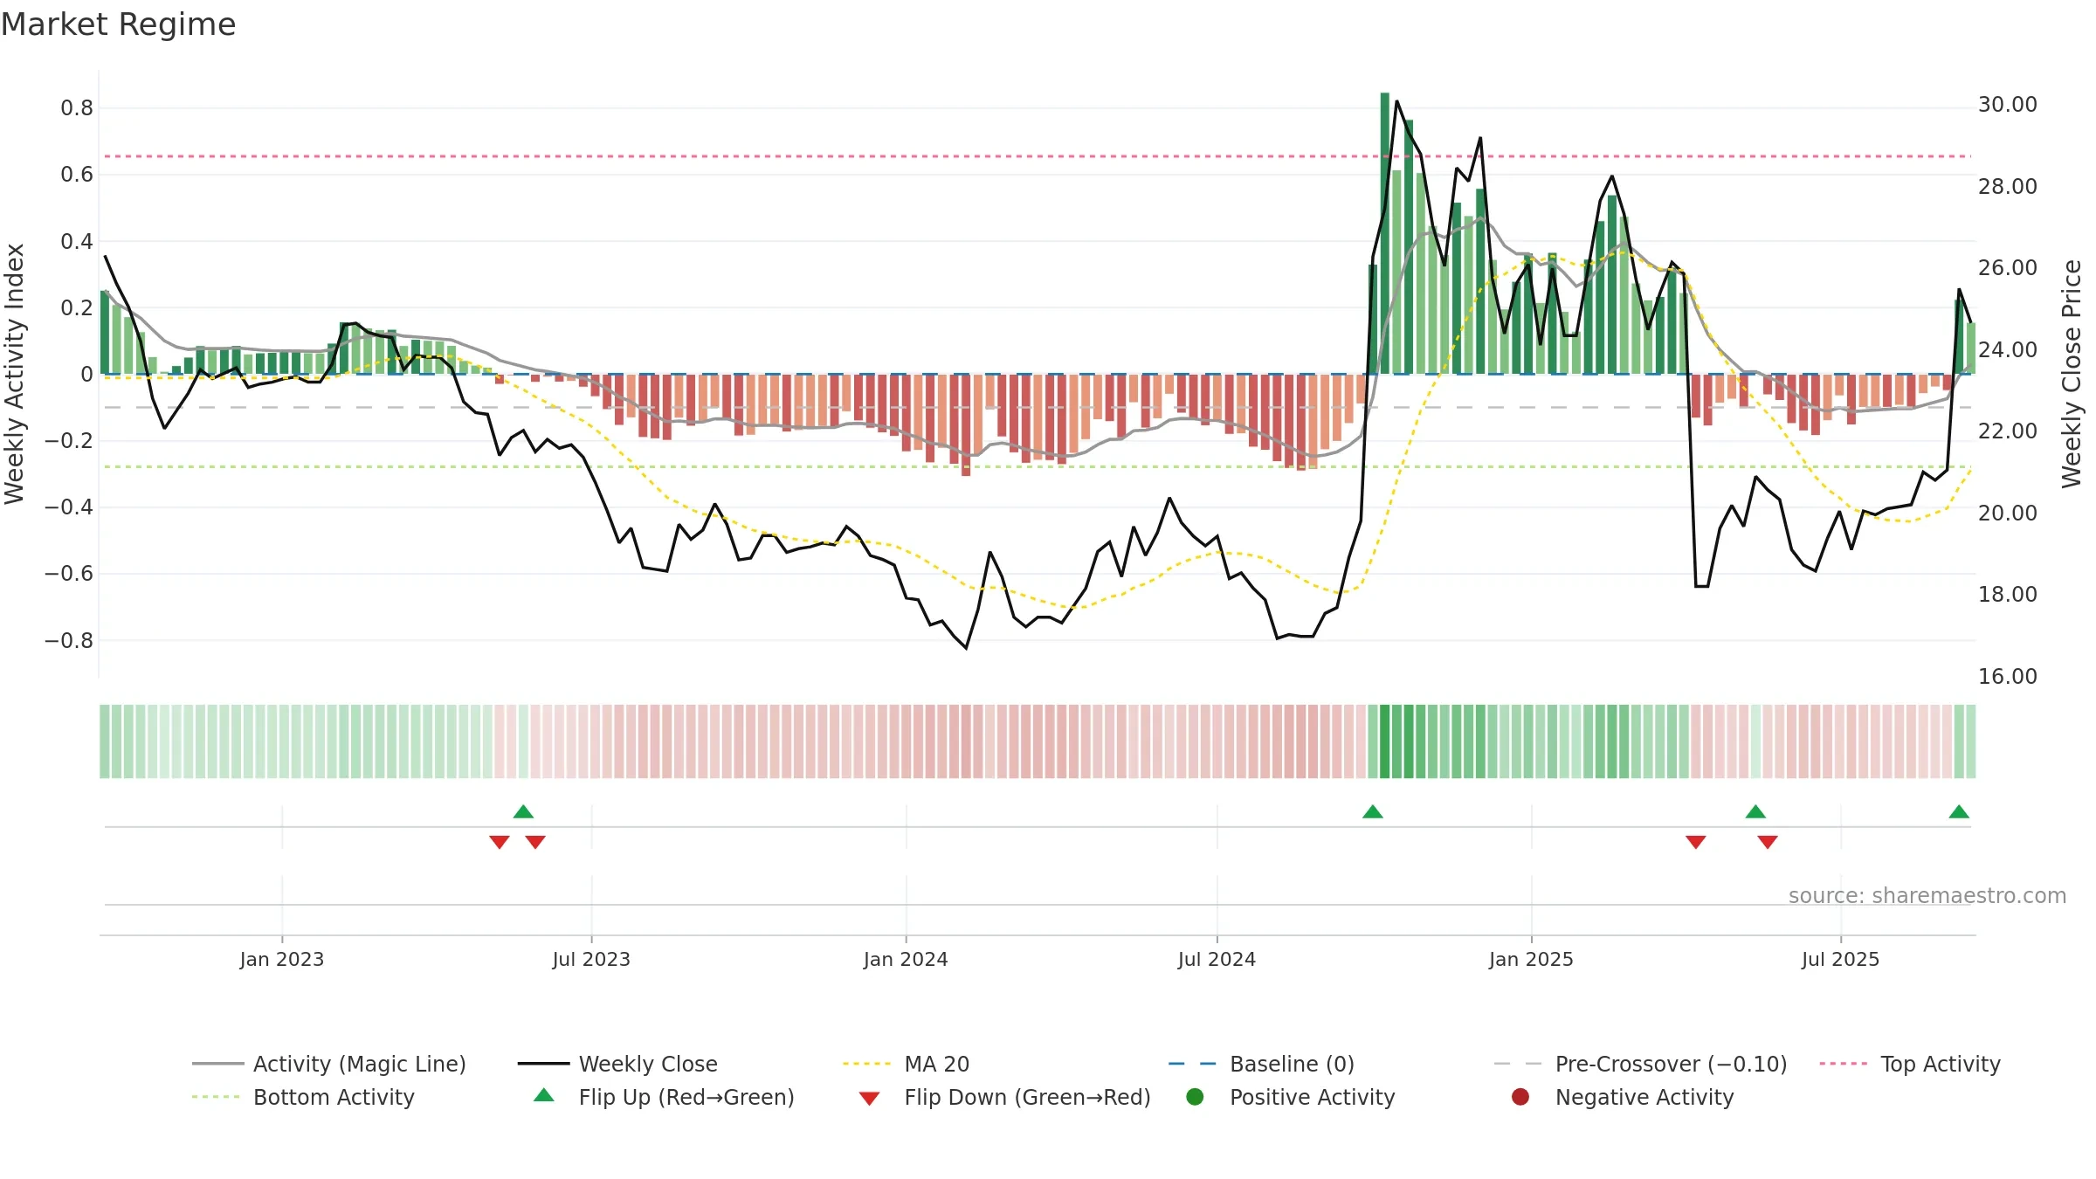Click the 0 activity tick label
2096x1179 pixels.
86,375
